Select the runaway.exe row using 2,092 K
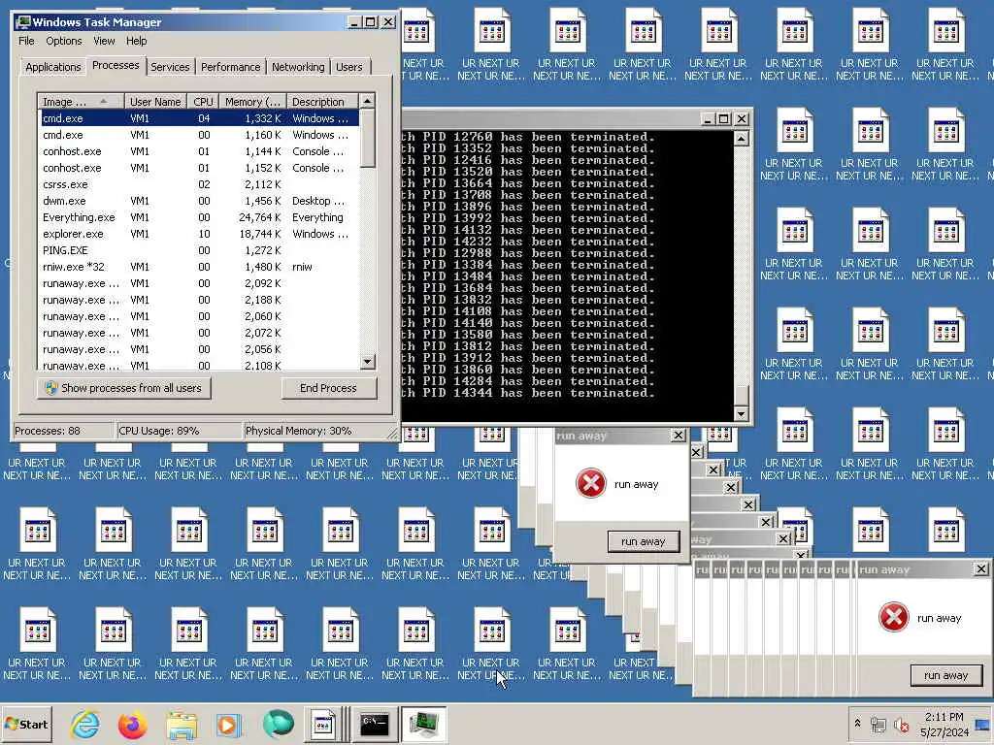Image resolution: width=994 pixels, height=745 pixels. pos(199,283)
